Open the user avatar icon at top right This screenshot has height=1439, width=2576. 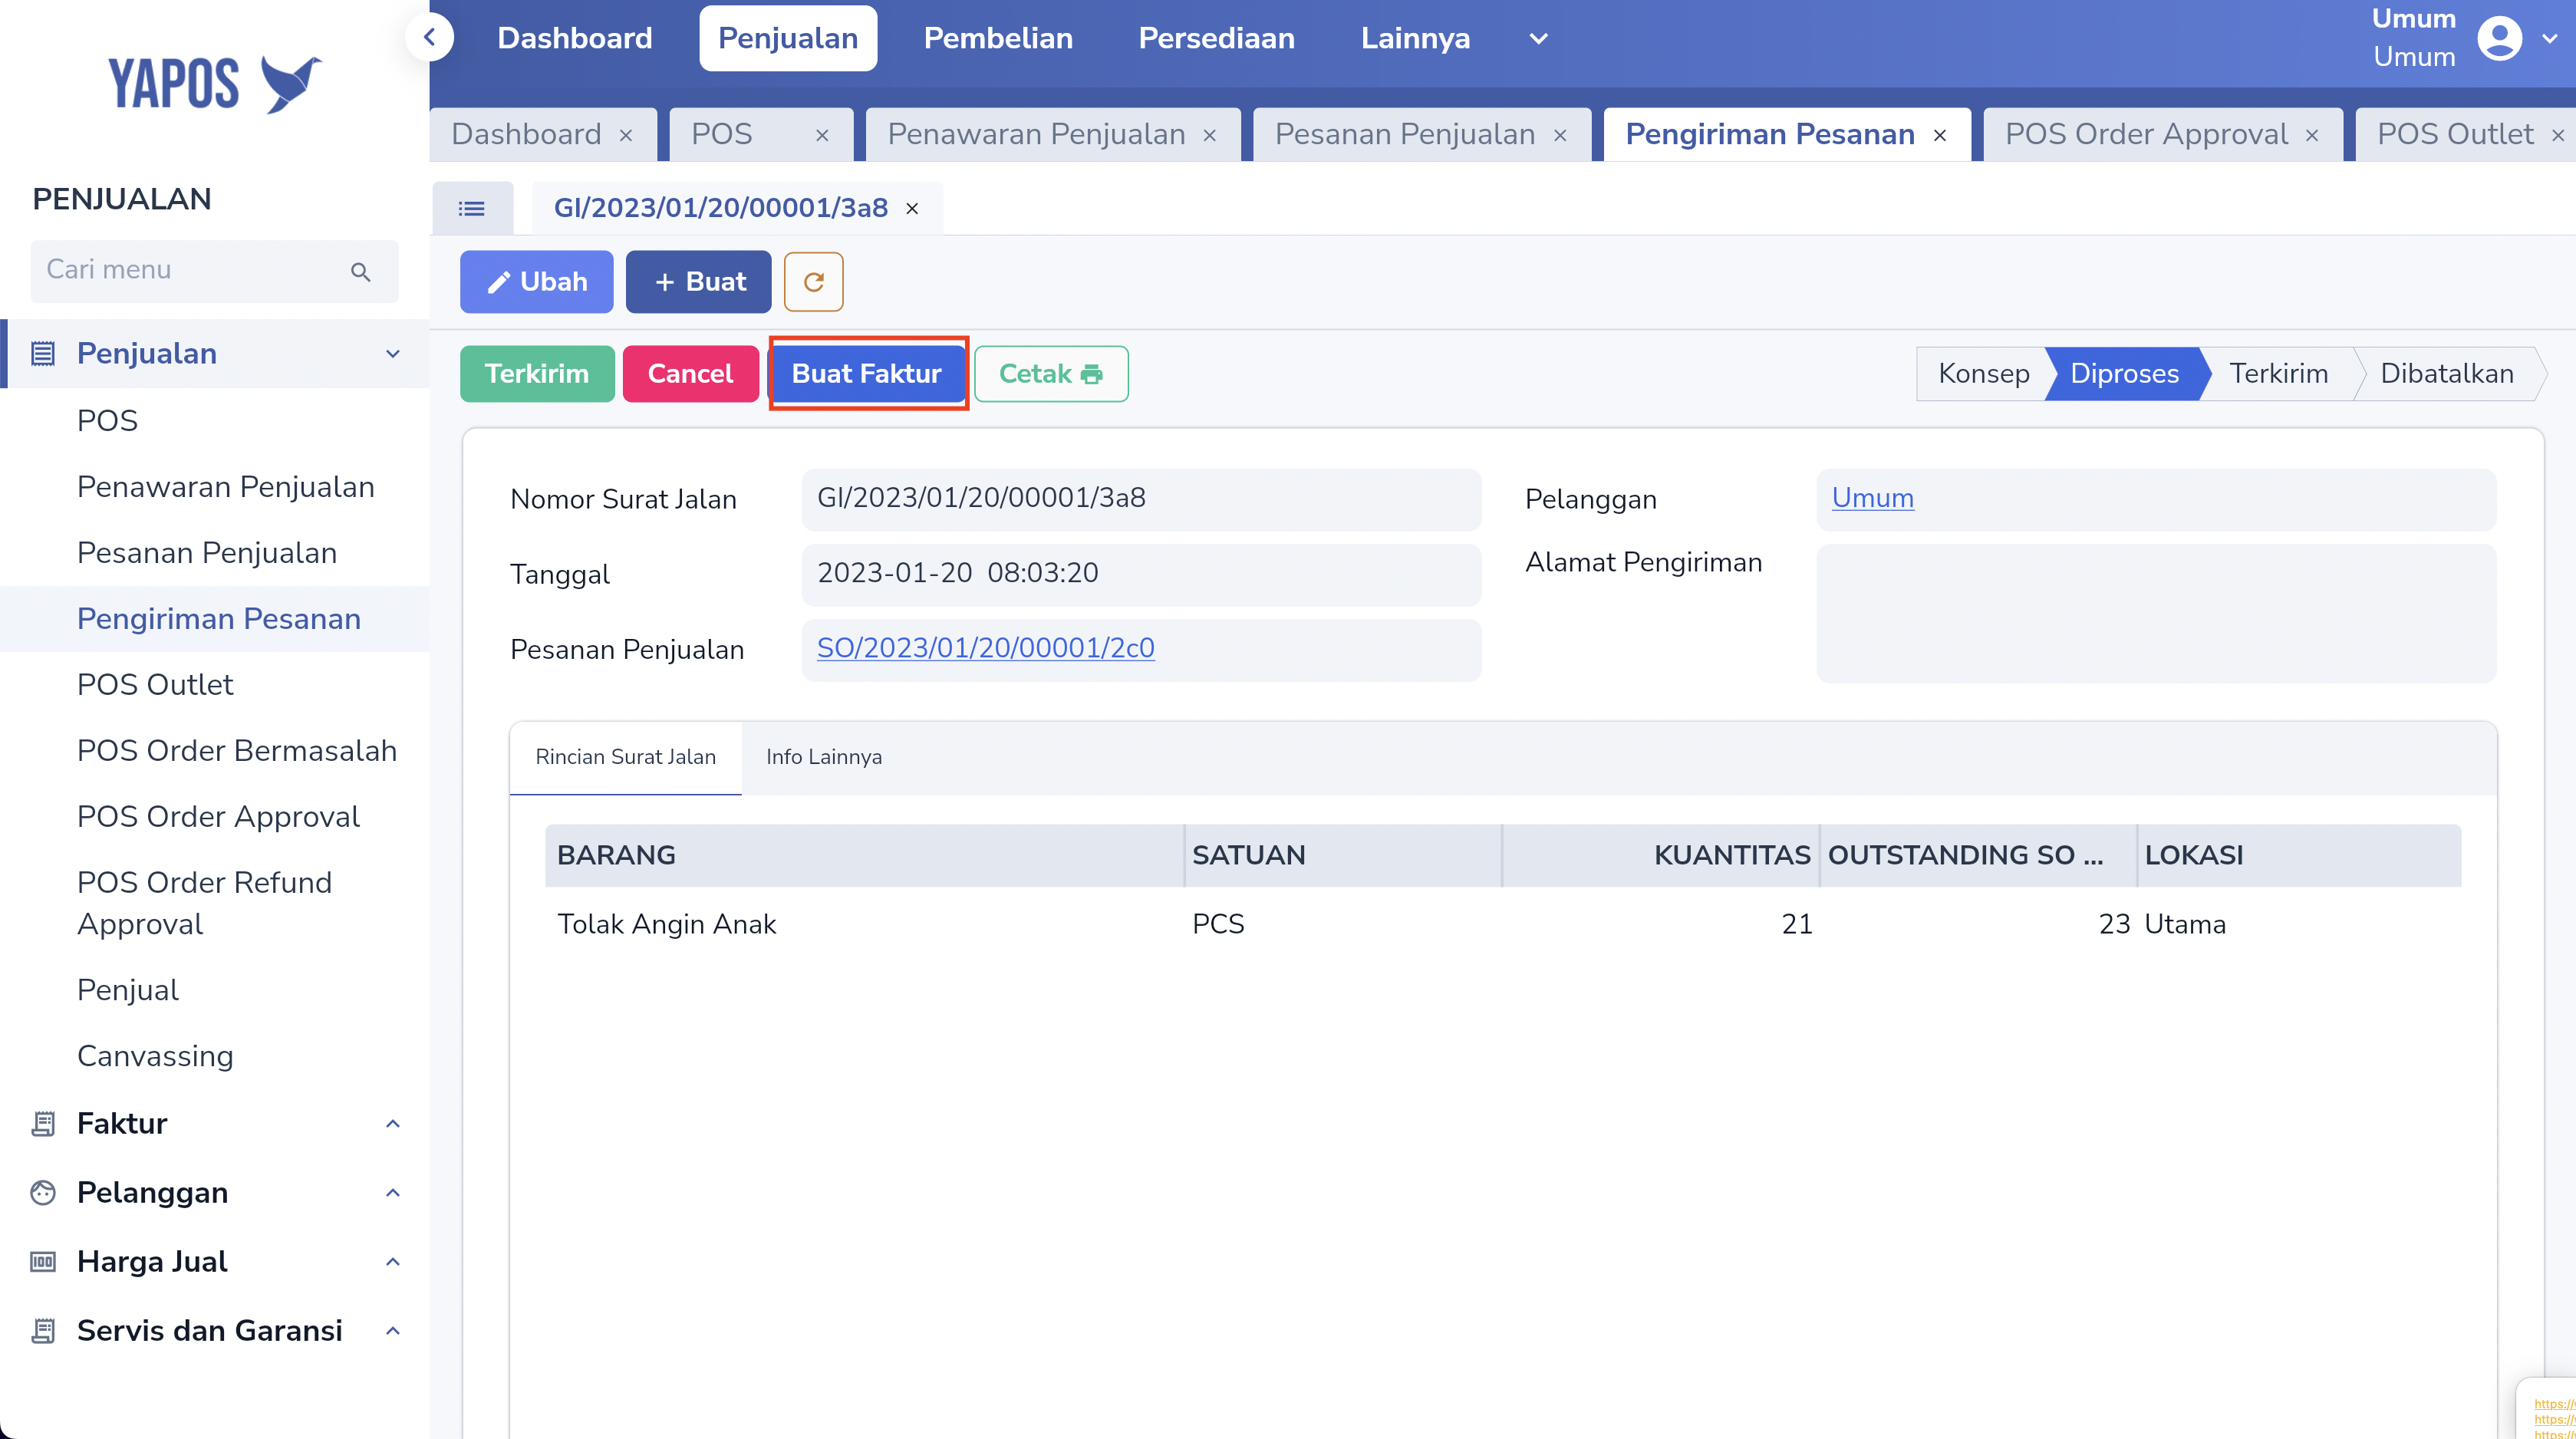2499,39
